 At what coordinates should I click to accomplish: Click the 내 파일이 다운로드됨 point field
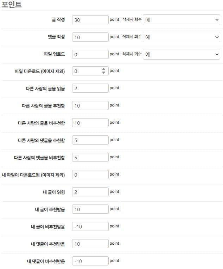click(x=90, y=175)
